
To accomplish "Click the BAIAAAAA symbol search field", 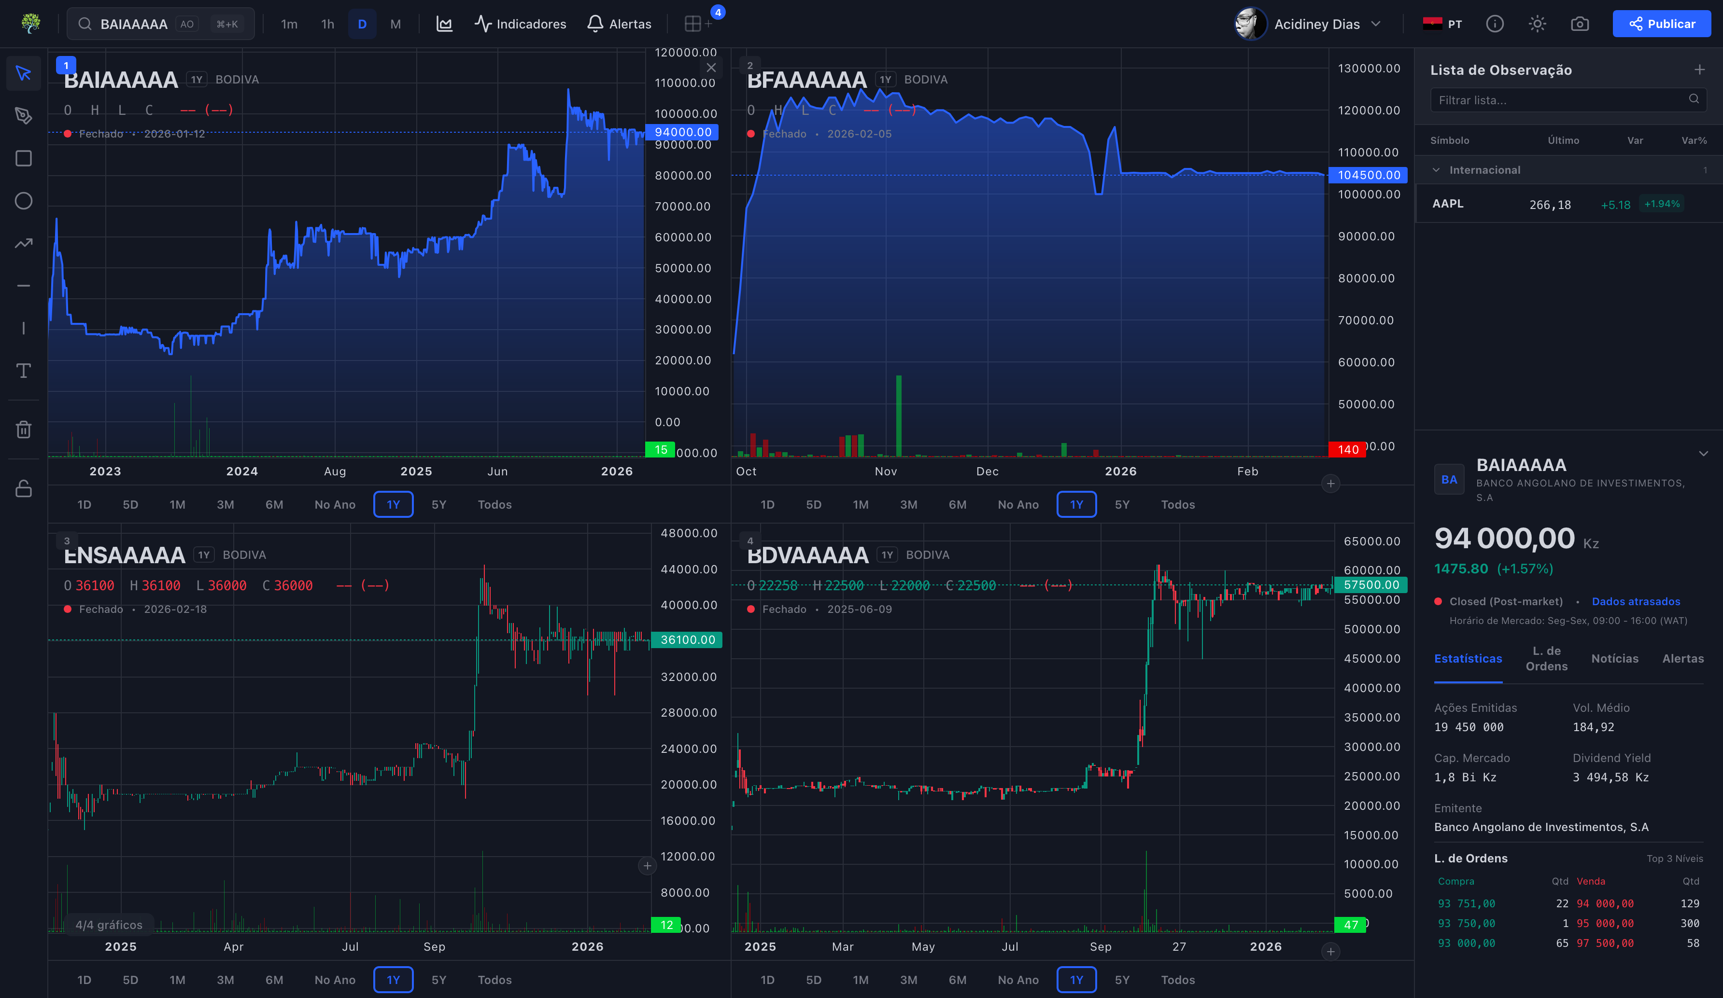I will tap(161, 24).
